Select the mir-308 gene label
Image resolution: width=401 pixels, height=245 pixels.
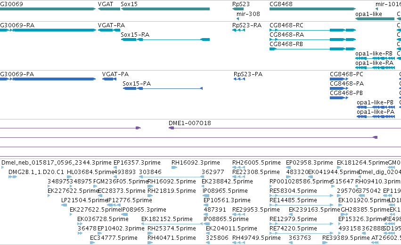pyautogui.click(x=248, y=14)
